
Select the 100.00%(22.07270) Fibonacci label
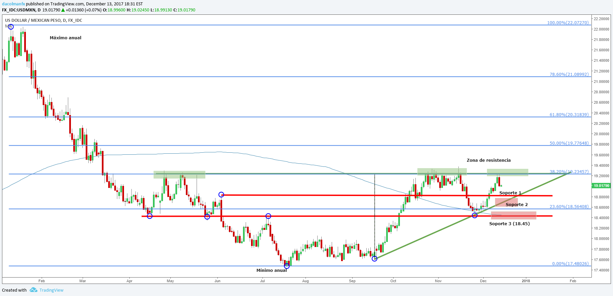pyautogui.click(x=568, y=23)
